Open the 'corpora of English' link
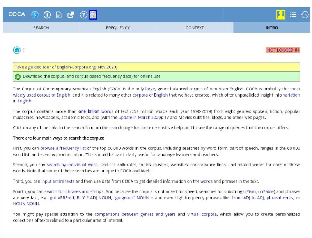312x238 pixels. 150,95
